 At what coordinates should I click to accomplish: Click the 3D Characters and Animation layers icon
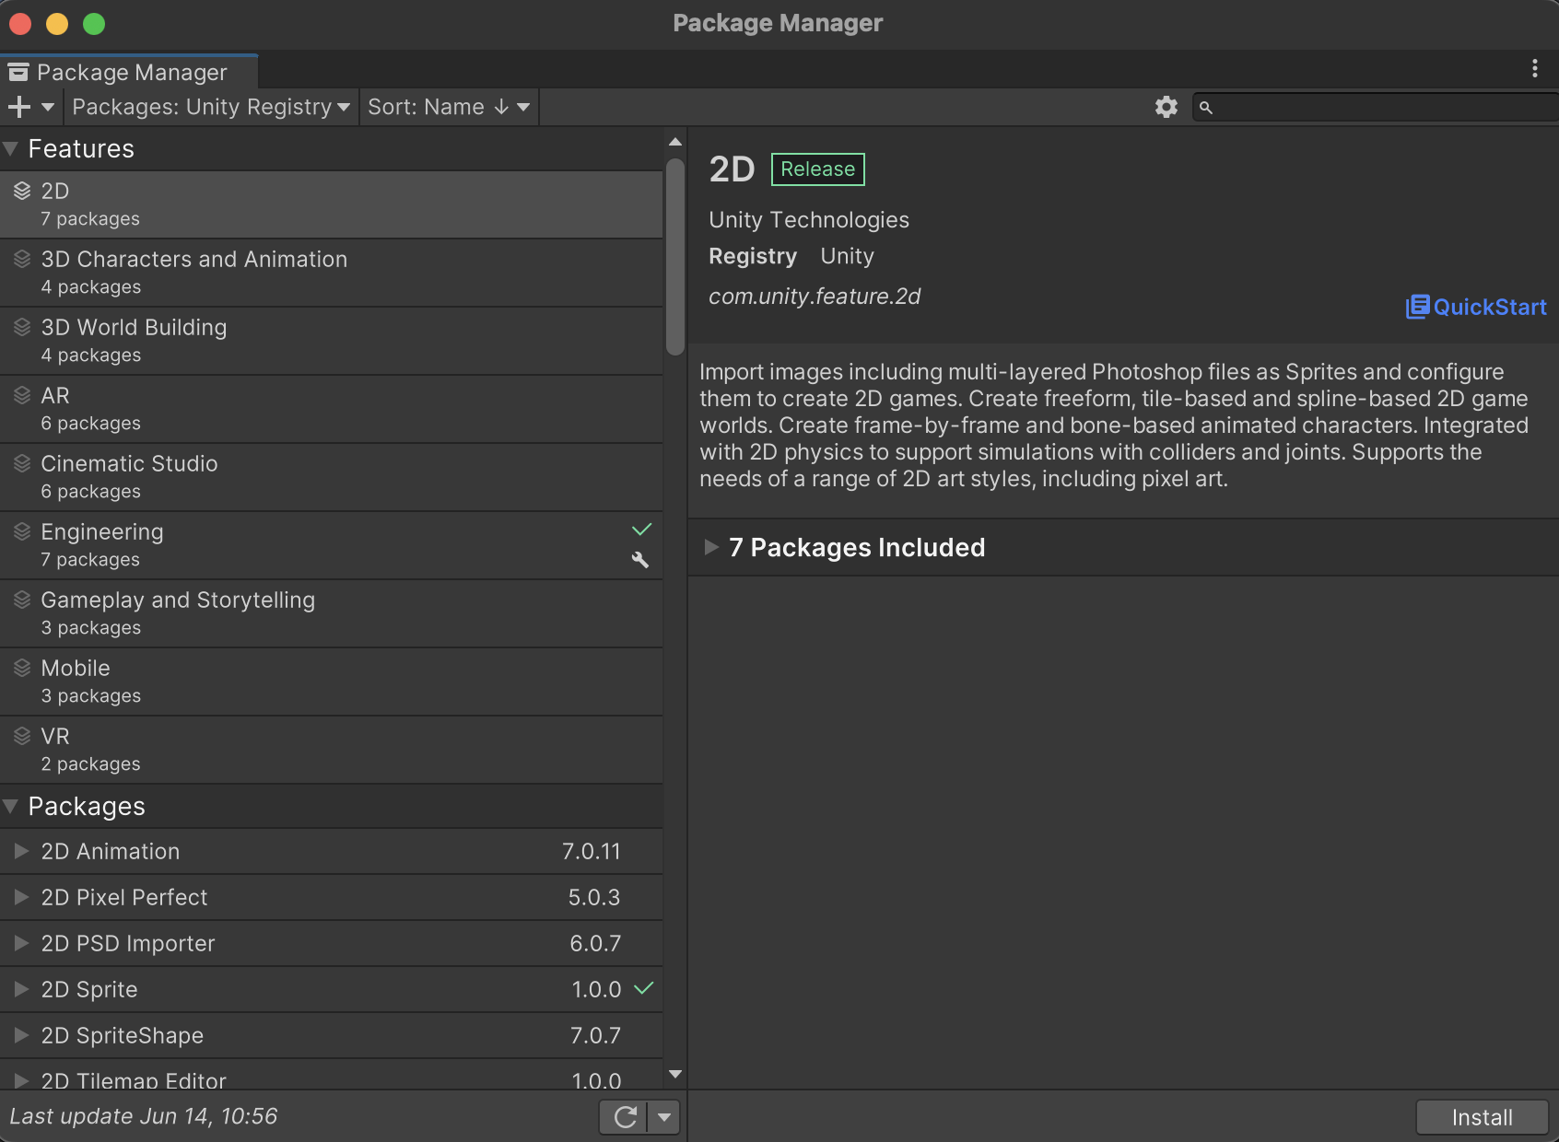pyautogui.click(x=22, y=259)
